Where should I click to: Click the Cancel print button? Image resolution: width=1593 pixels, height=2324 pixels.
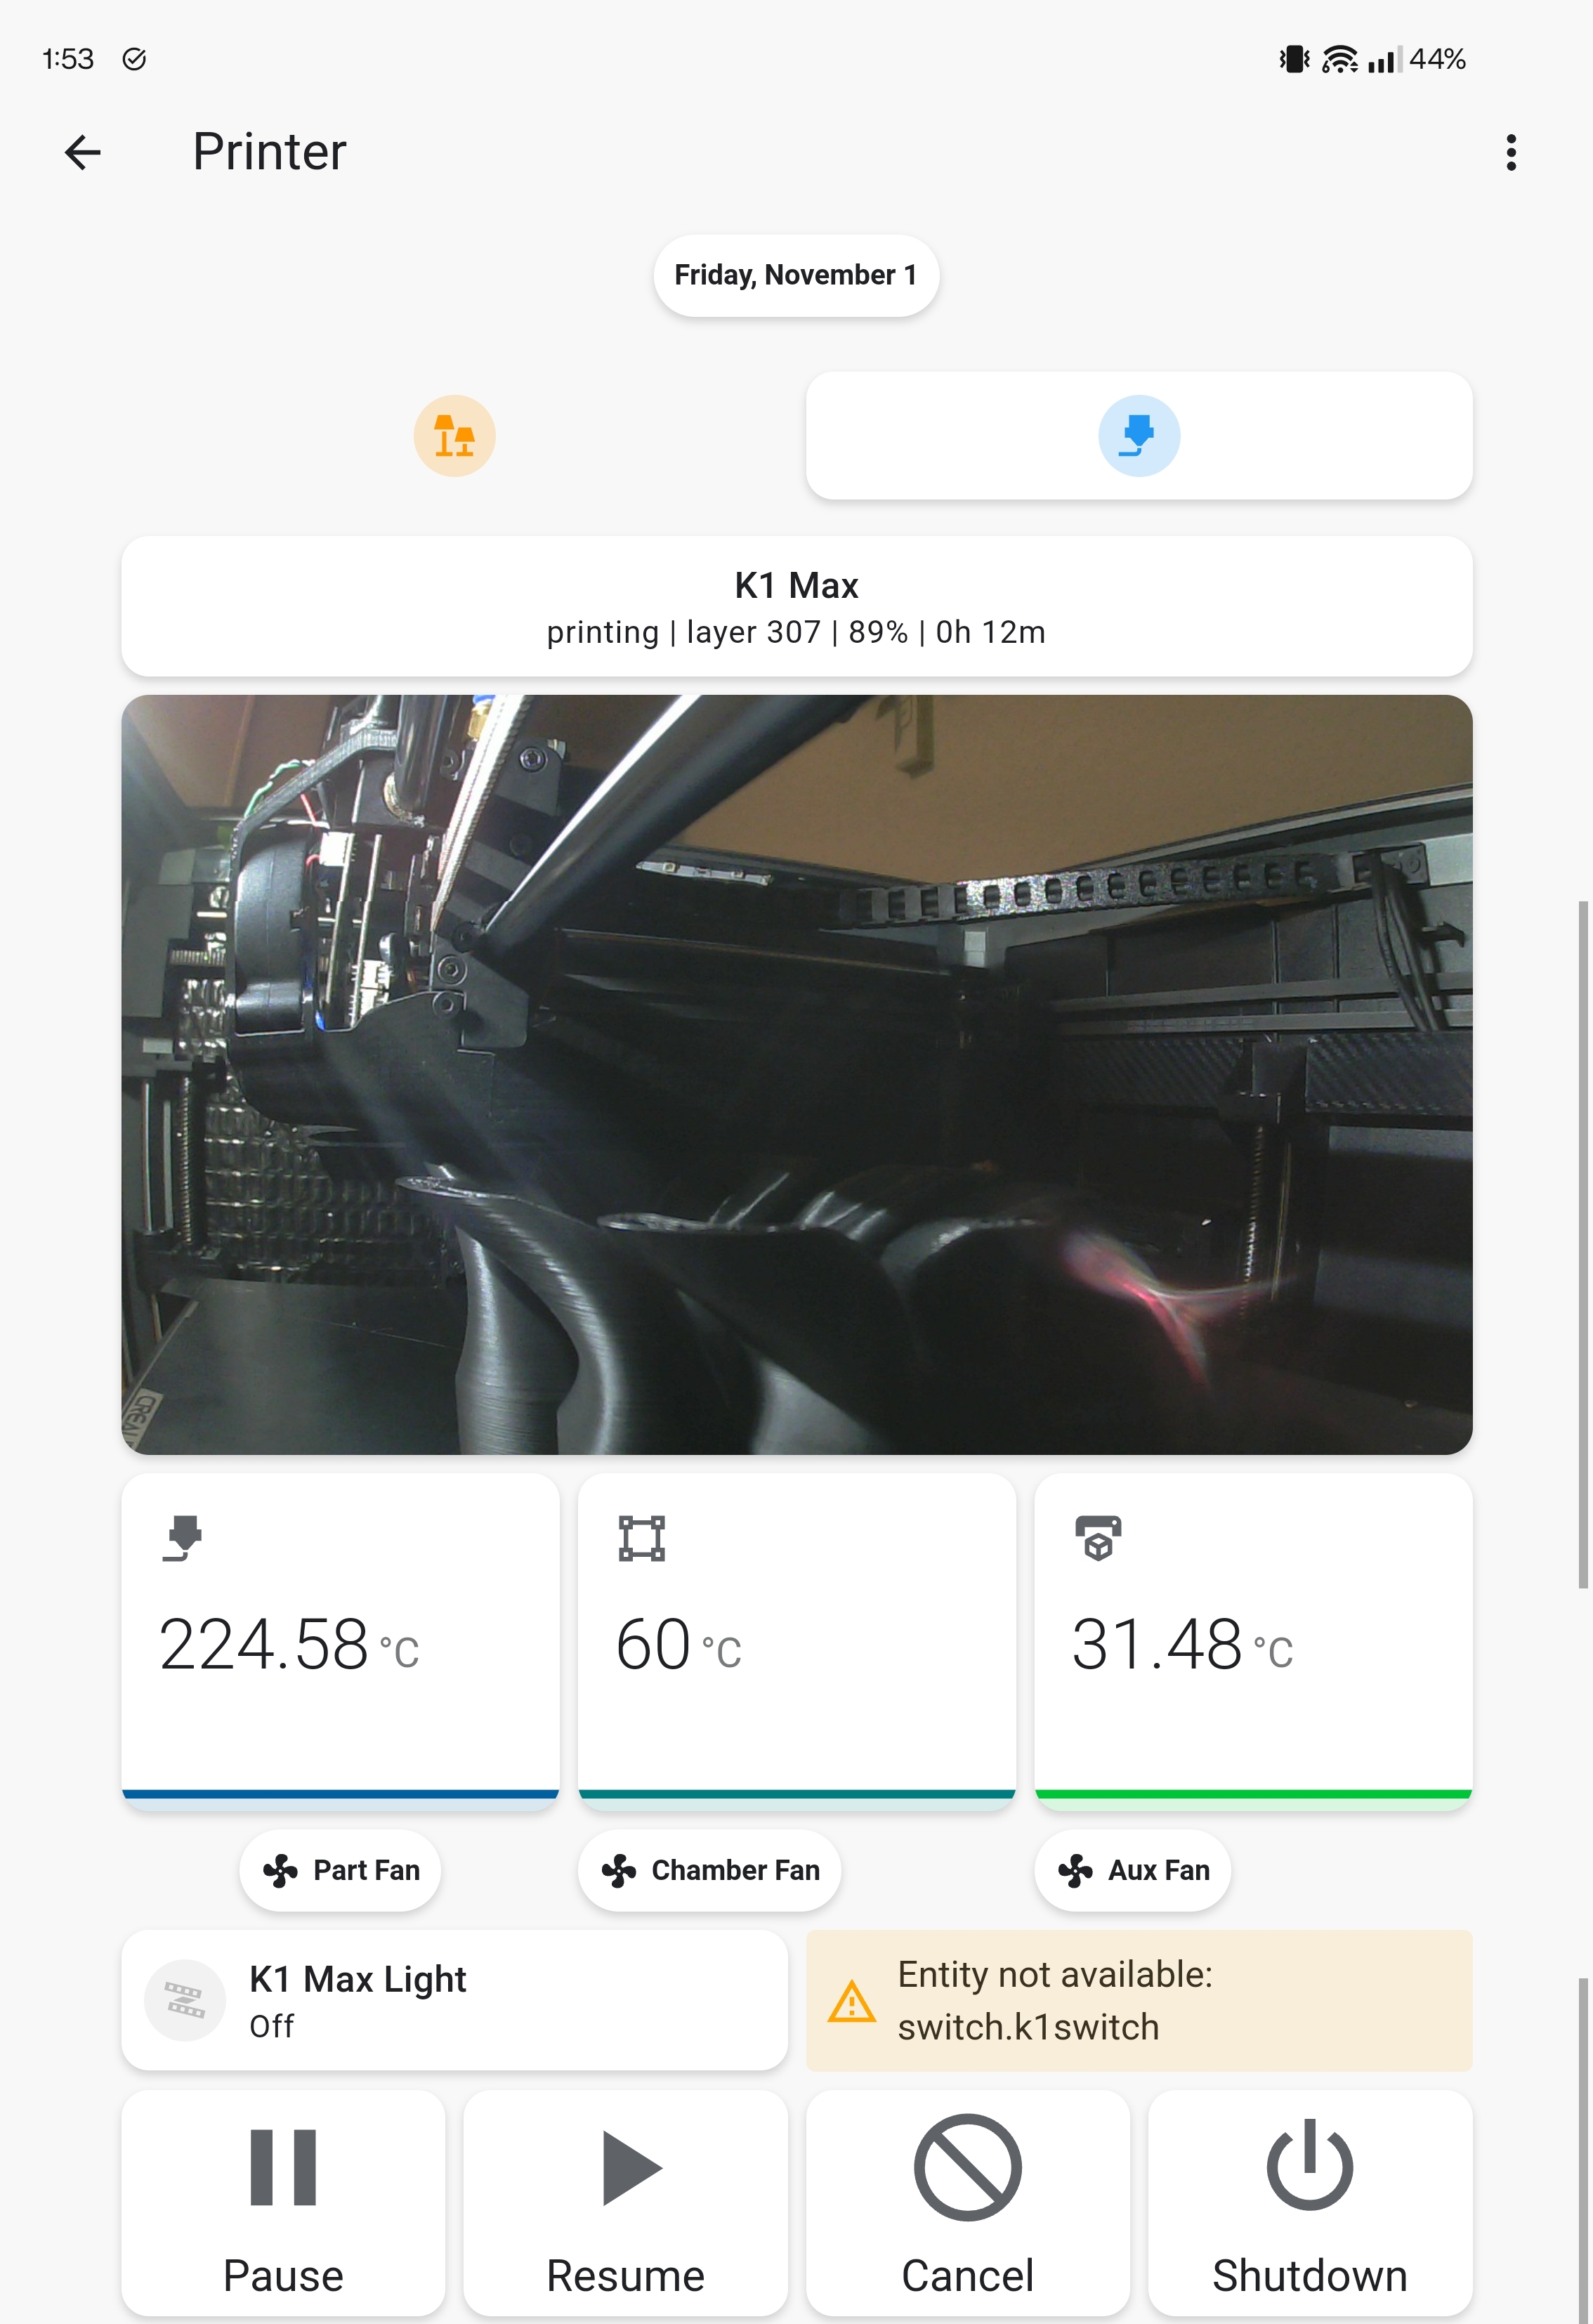[968, 2203]
